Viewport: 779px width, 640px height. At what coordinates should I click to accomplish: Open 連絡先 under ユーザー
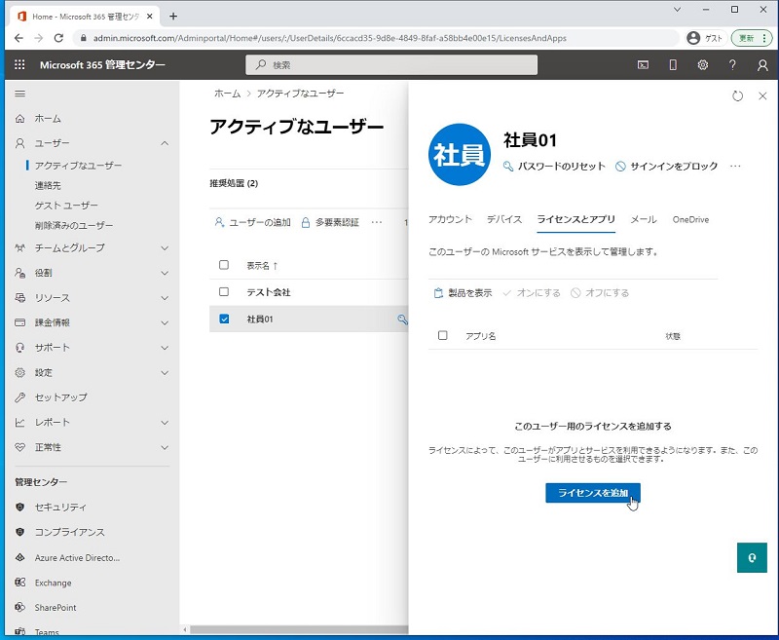click(48, 185)
